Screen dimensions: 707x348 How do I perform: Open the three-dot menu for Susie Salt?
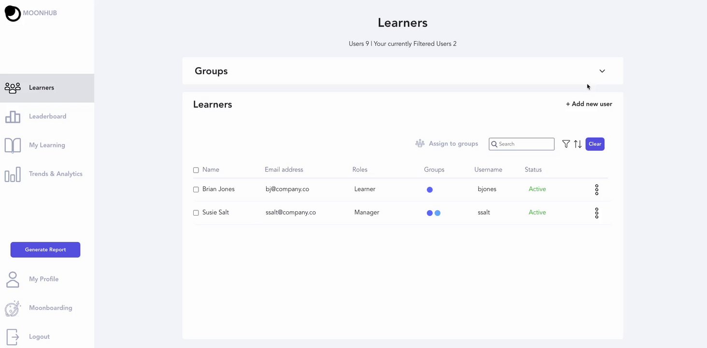(596, 213)
